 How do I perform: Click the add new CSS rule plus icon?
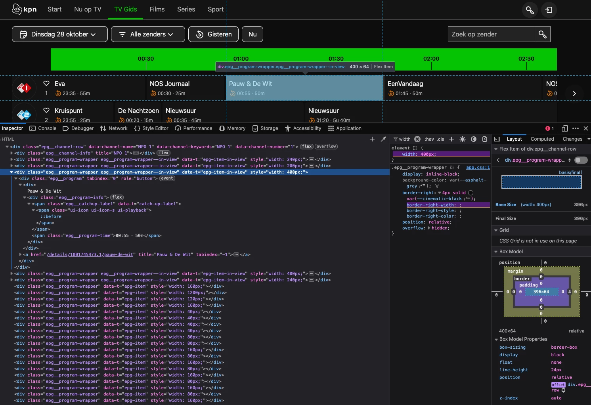pyautogui.click(x=451, y=139)
